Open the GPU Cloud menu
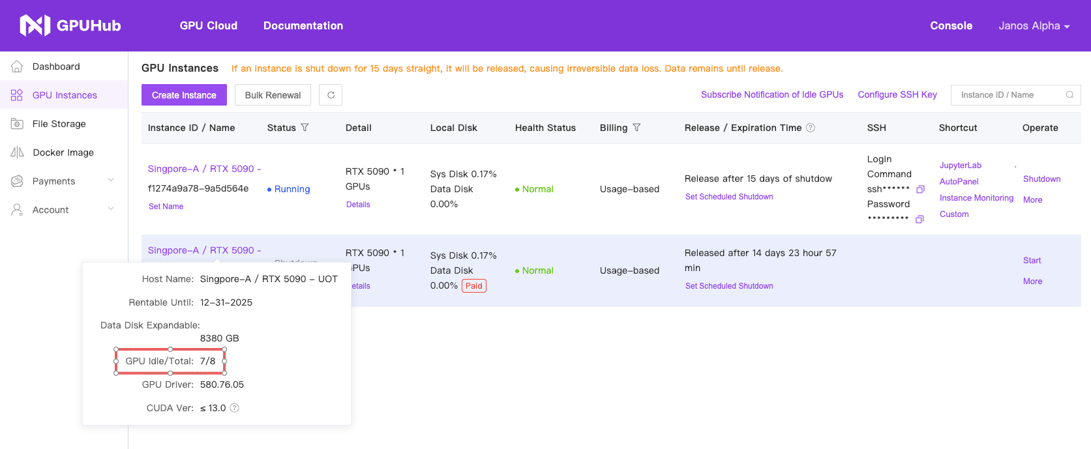The height and width of the screenshot is (449, 1091). [x=209, y=26]
